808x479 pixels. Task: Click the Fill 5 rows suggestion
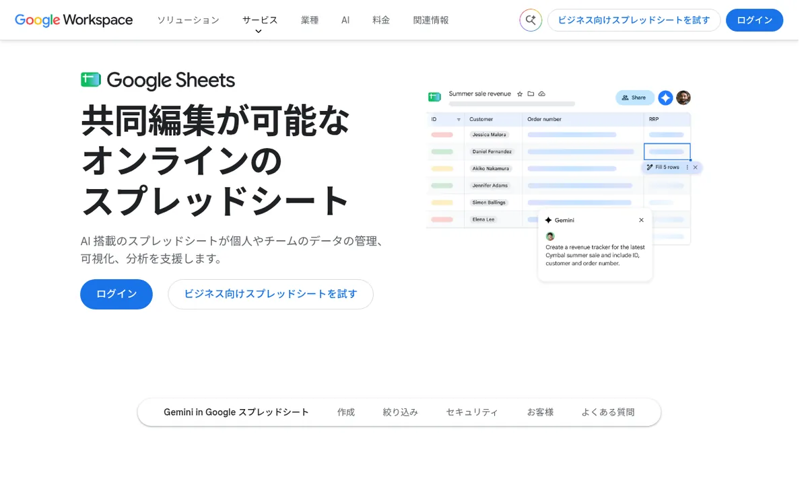click(x=667, y=168)
